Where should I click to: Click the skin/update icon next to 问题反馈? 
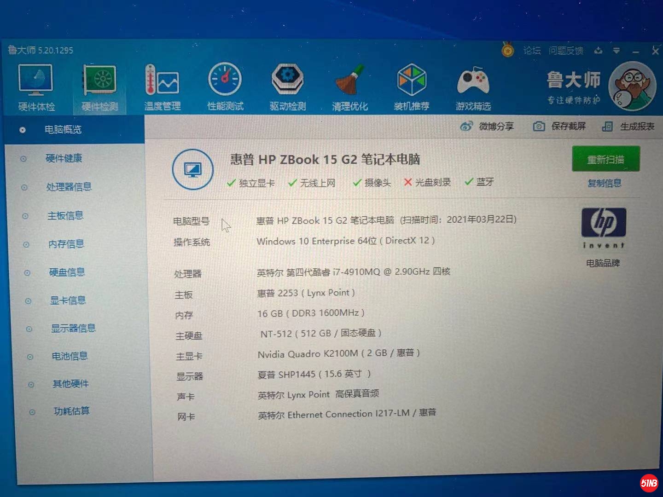point(598,50)
